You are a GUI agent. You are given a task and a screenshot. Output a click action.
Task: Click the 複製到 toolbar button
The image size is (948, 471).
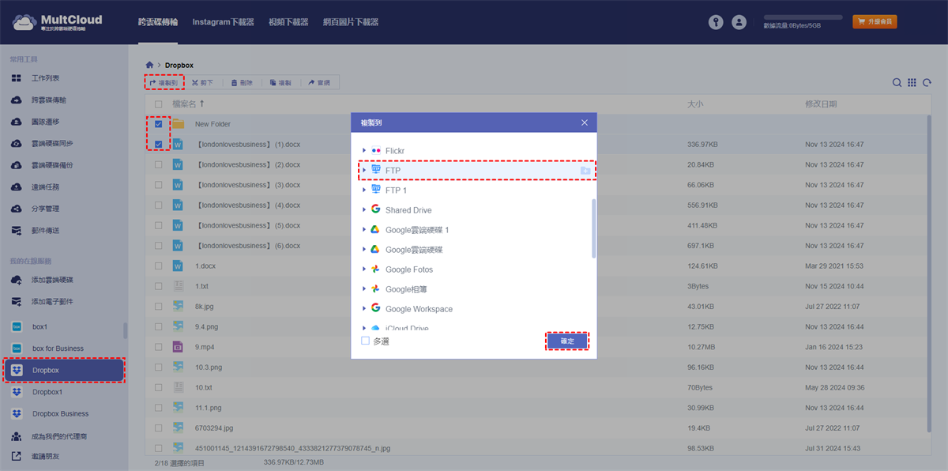tap(164, 82)
